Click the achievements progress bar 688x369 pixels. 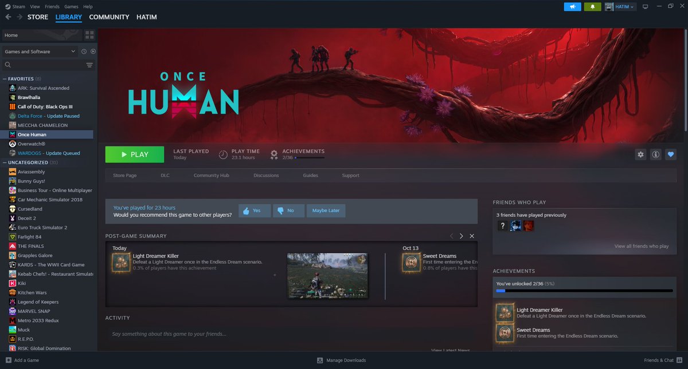584,291
